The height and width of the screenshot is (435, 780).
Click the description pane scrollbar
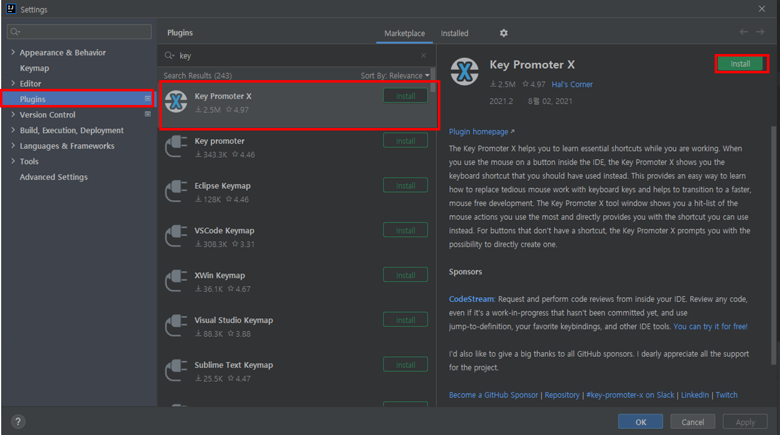[773, 245]
